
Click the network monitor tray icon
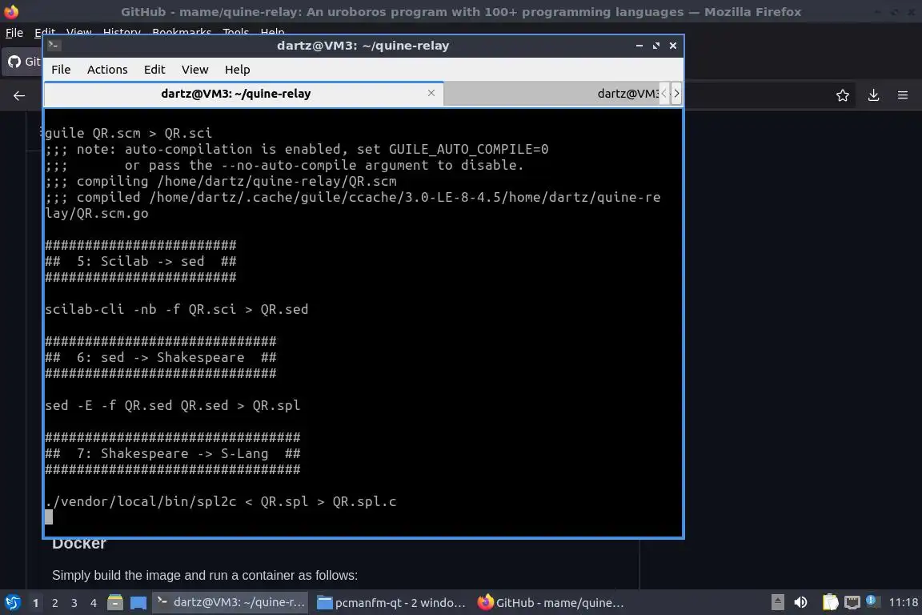click(852, 602)
